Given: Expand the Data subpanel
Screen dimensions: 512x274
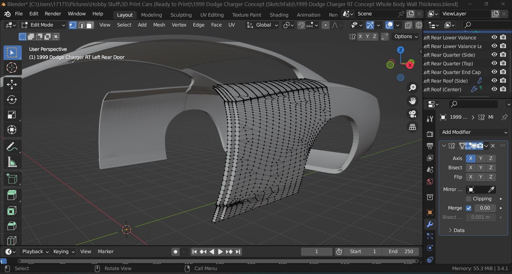Looking at the screenshot, I should (456, 230).
